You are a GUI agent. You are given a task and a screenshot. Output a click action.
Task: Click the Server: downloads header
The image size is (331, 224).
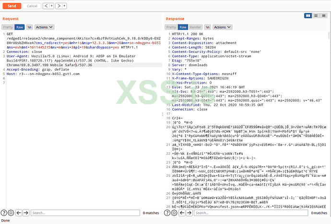click(189, 65)
